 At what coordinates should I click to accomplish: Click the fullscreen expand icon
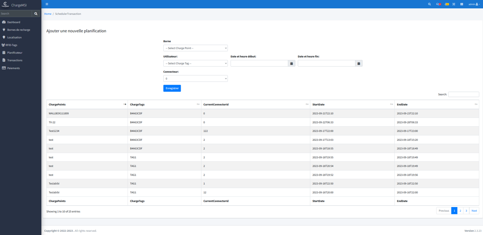[x=454, y=4]
